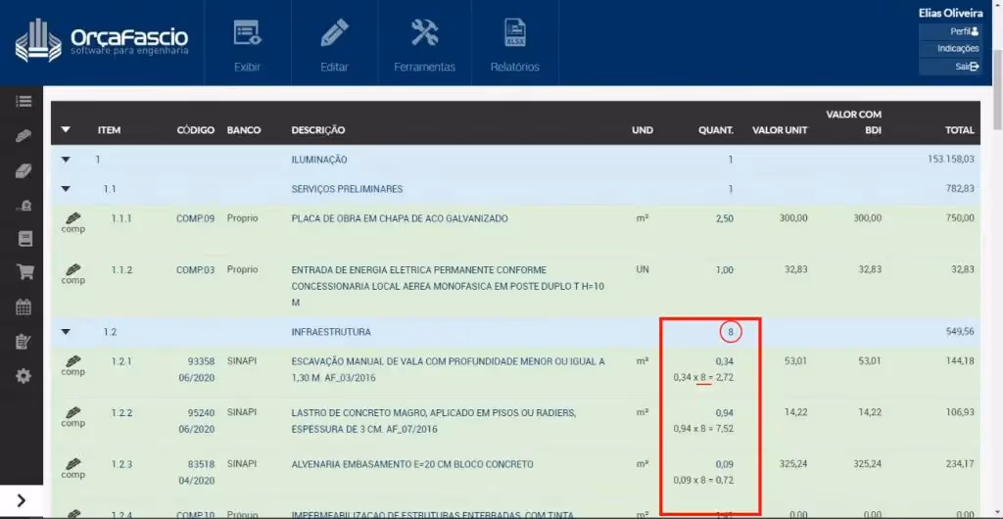Open the stamp icon in sidebar
Image resolution: width=1003 pixels, height=519 pixels.
24,206
